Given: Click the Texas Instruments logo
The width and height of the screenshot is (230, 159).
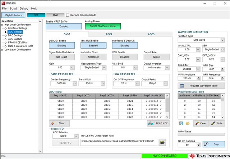Looking at the screenshot, I should pos(209,156).
